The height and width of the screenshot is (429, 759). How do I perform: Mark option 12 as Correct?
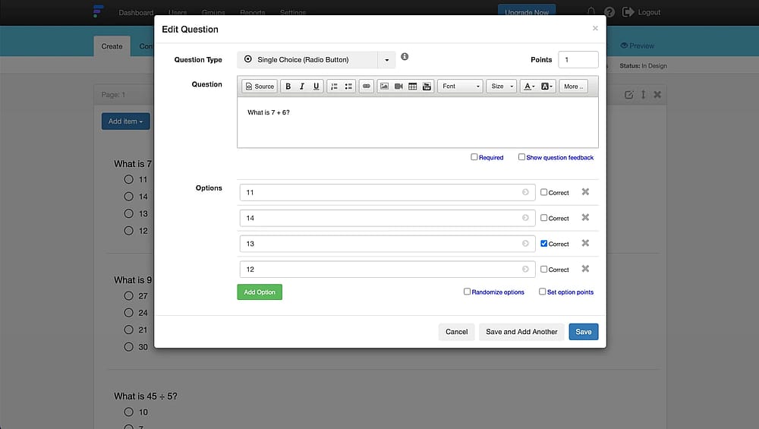(544, 270)
